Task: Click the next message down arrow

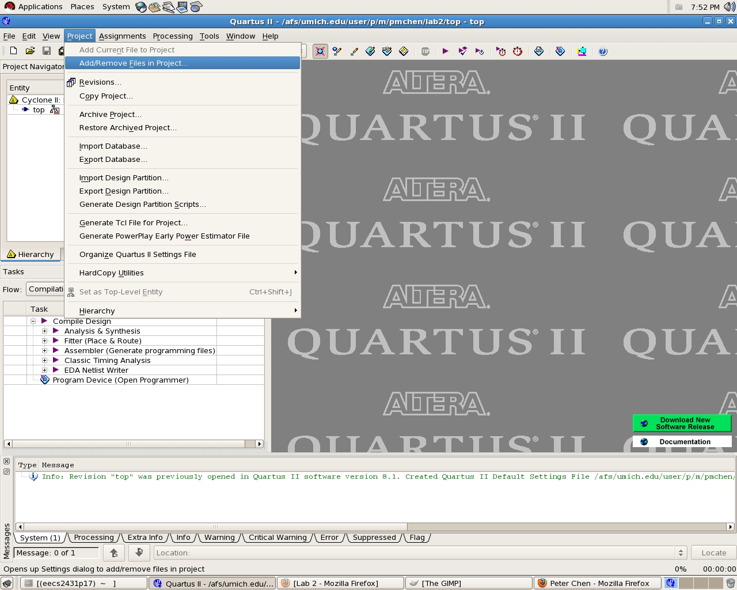Action: 139,553
